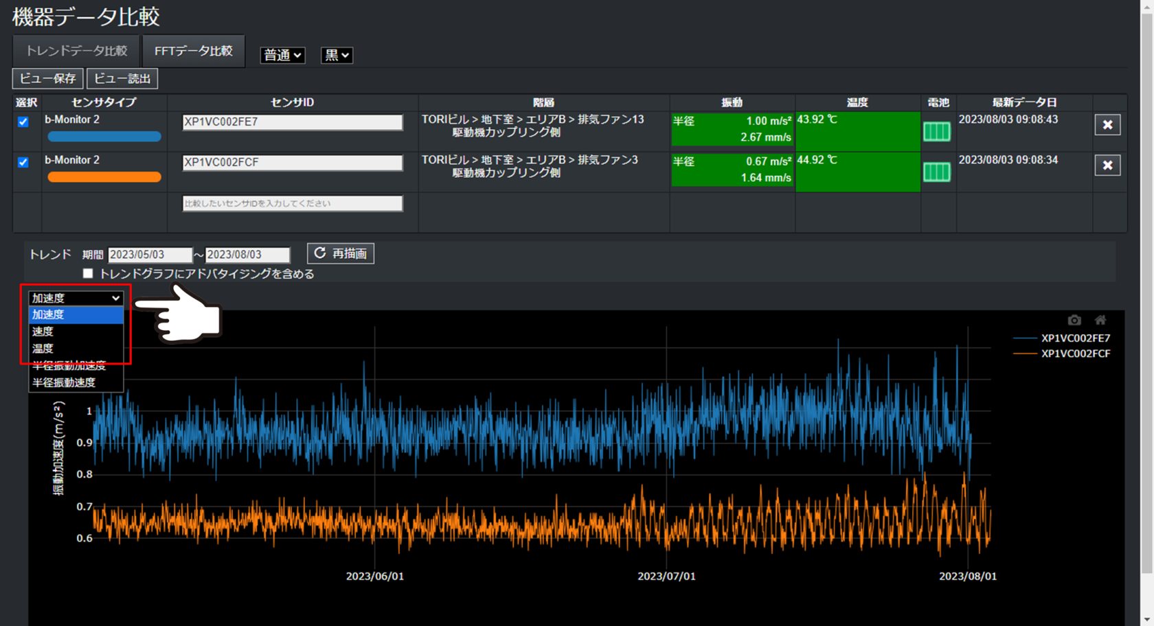Switch to トレンドデータ比較 tab

coord(76,51)
